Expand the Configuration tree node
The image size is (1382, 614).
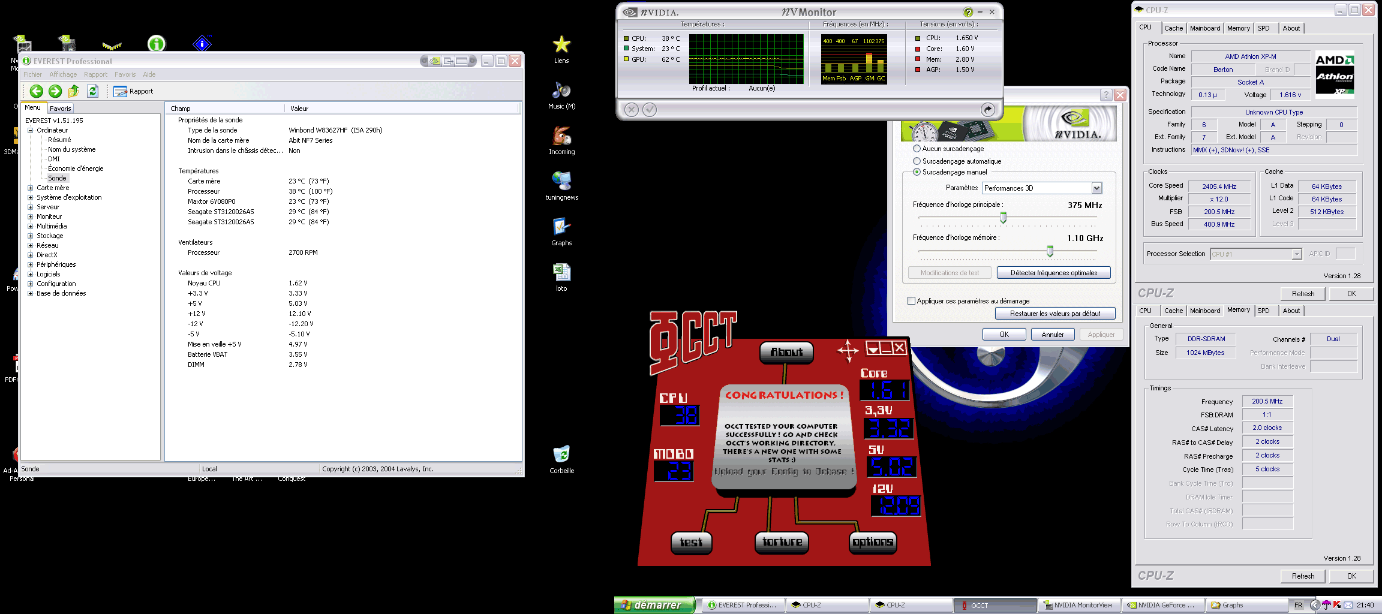pyautogui.click(x=30, y=284)
